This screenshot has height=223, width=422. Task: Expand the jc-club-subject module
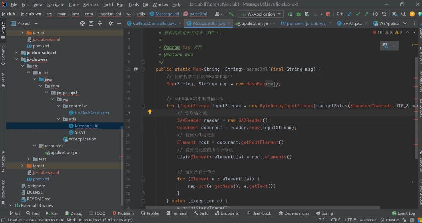16,53
